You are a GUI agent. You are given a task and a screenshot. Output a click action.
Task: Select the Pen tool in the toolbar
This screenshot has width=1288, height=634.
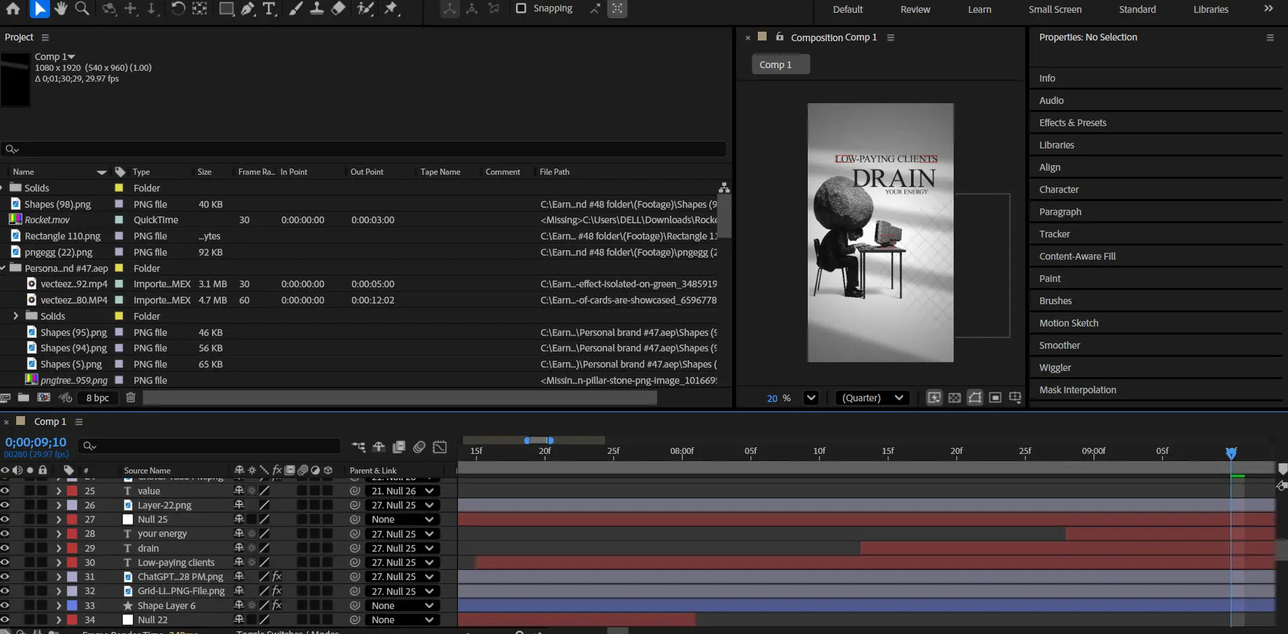tap(248, 9)
